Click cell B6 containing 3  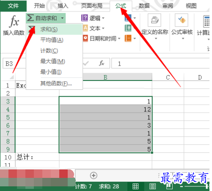coord(106,125)
